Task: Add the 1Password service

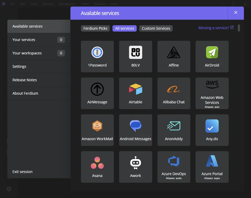Action: click(x=97, y=56)
